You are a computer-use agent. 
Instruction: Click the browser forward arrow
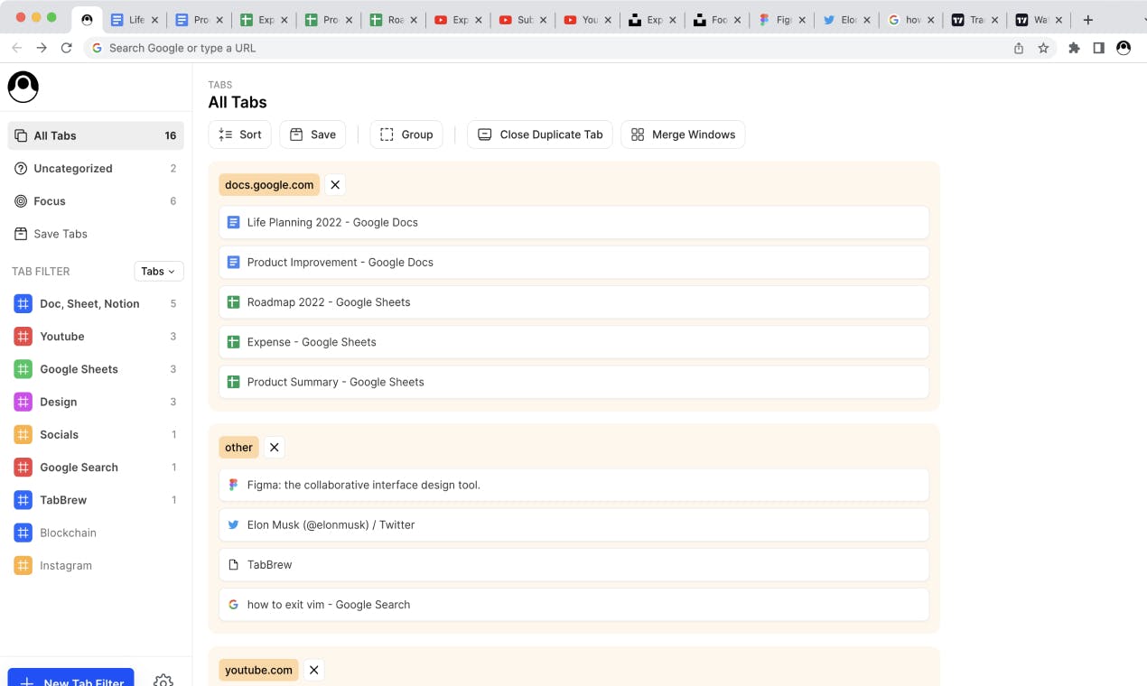pos(42,48)
